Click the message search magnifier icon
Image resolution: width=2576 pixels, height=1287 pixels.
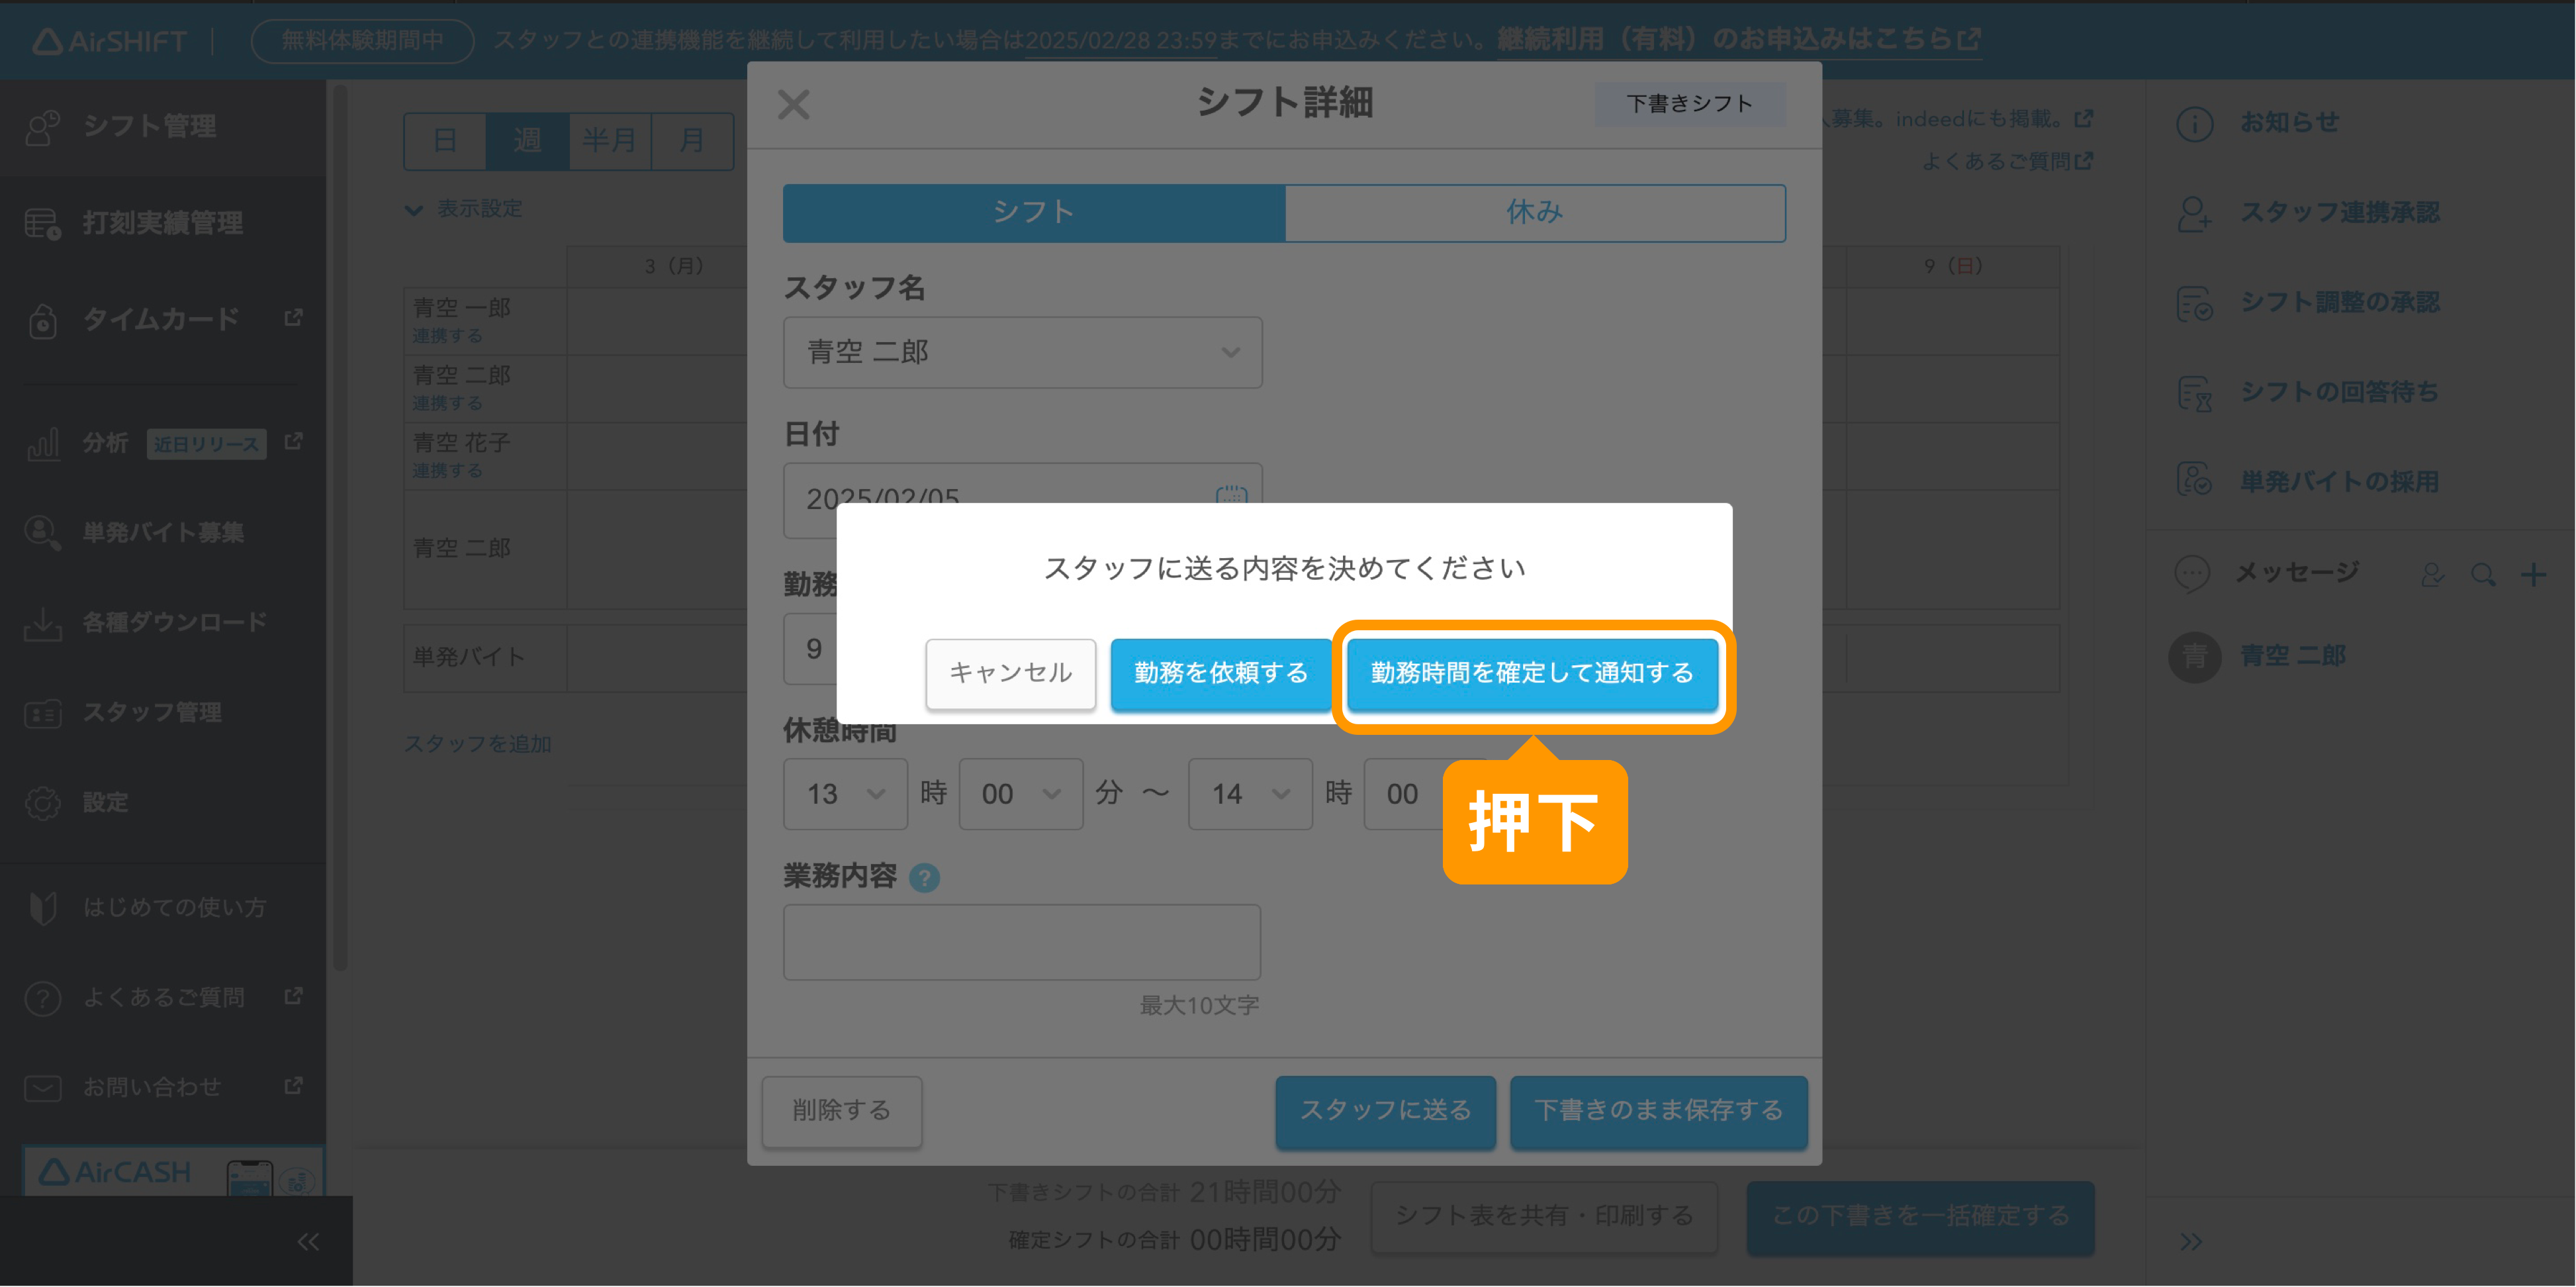click(x=2483, y=575)
